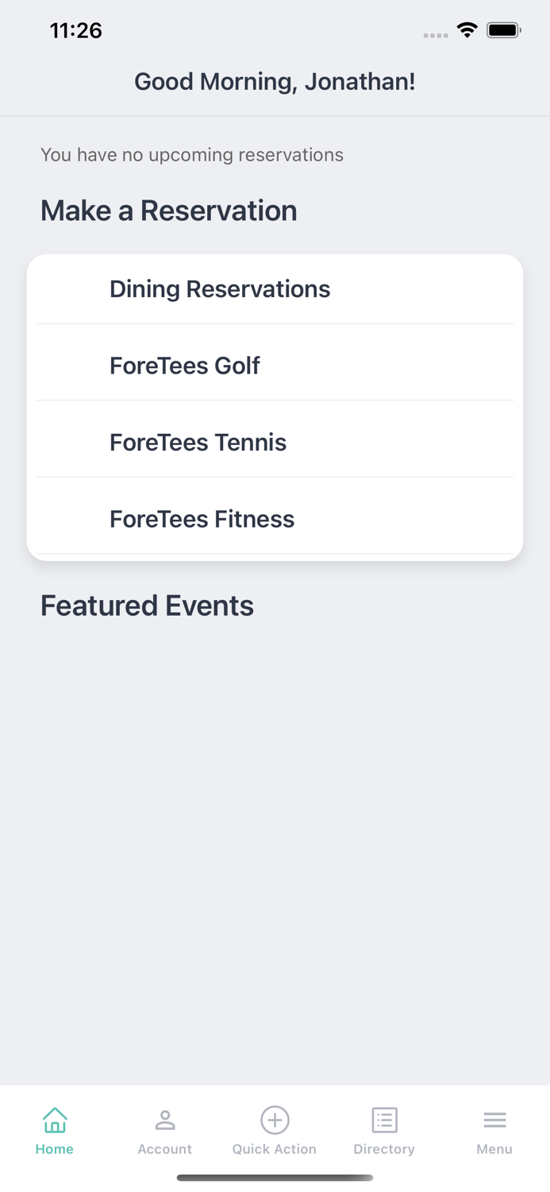The height and width of the screenshot is (1192, 550).
Task: Click the Good Morning, Jonathan greeting
Action: point(275,81)
